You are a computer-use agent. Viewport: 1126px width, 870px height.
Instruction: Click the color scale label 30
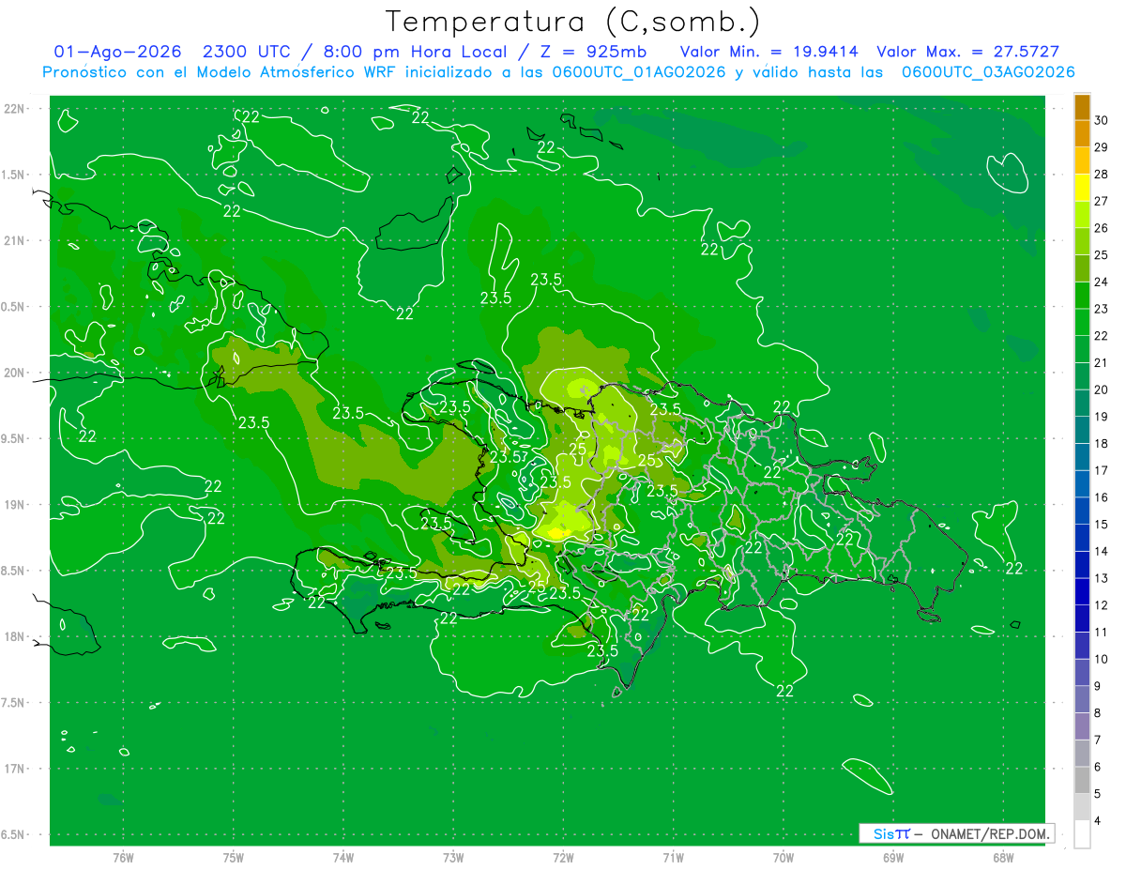point(1102,119)
